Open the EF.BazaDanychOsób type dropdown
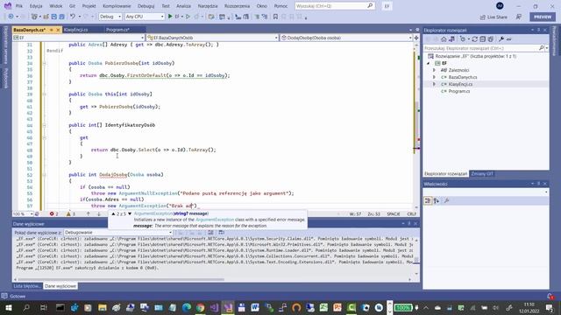 tap(212, 38)
